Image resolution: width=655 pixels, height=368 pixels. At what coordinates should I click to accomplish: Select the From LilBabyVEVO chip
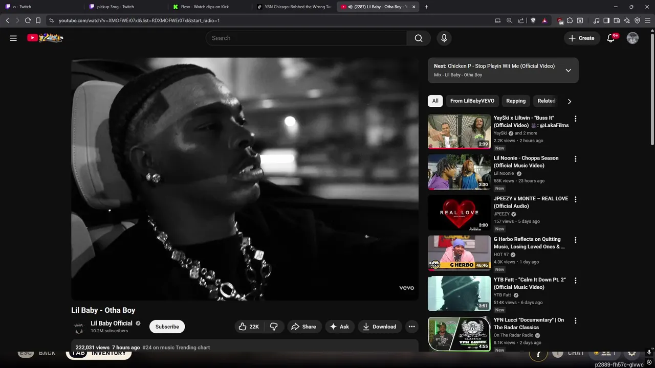point(472,101)
